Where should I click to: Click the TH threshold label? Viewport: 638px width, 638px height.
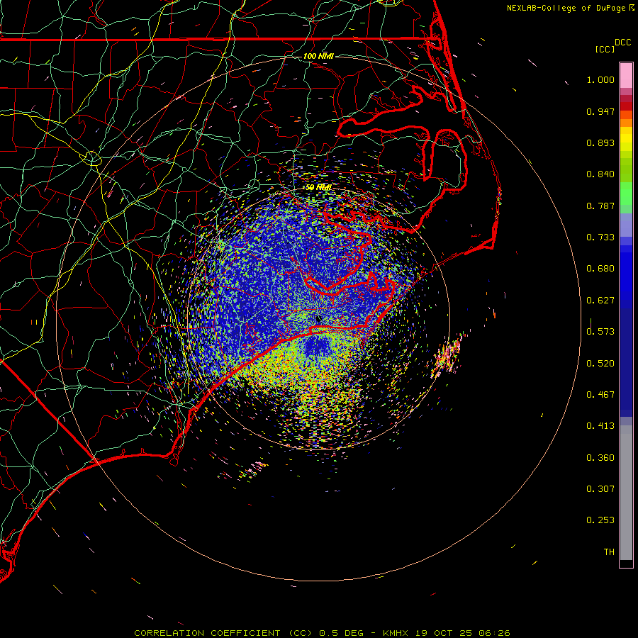coord(609,552)
